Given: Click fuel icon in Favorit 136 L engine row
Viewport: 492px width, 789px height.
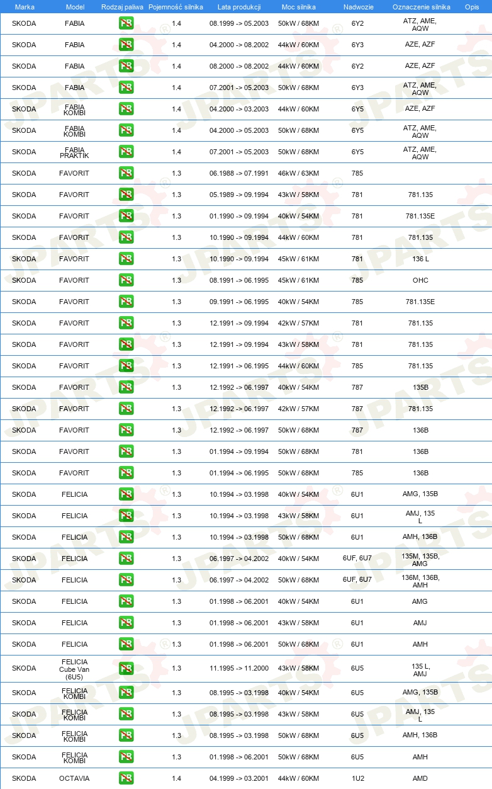Looking at the screenshot, I should pos(126,259).
